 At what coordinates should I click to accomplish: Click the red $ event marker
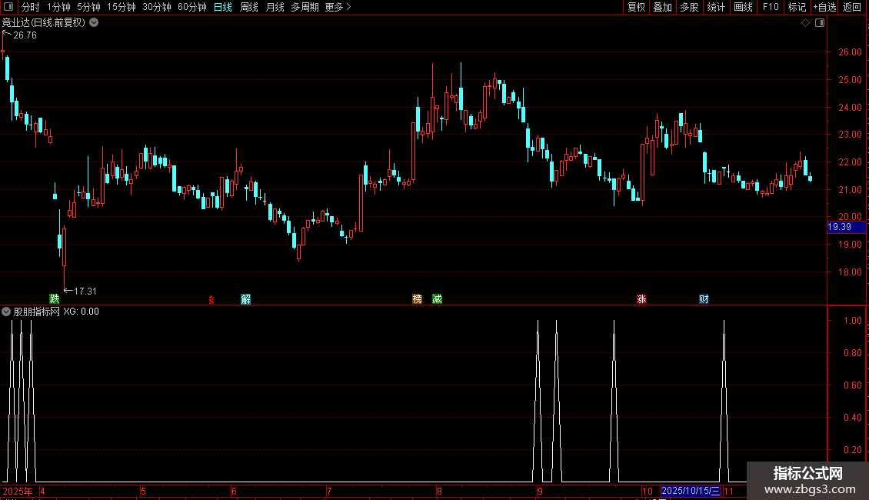pos(211,300)
